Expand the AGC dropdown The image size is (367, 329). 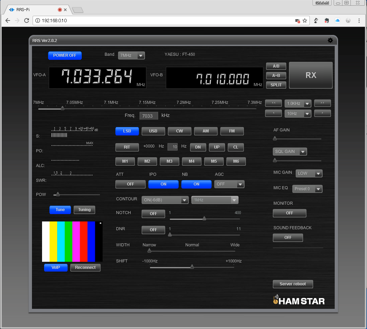click(x=229, y=184)
